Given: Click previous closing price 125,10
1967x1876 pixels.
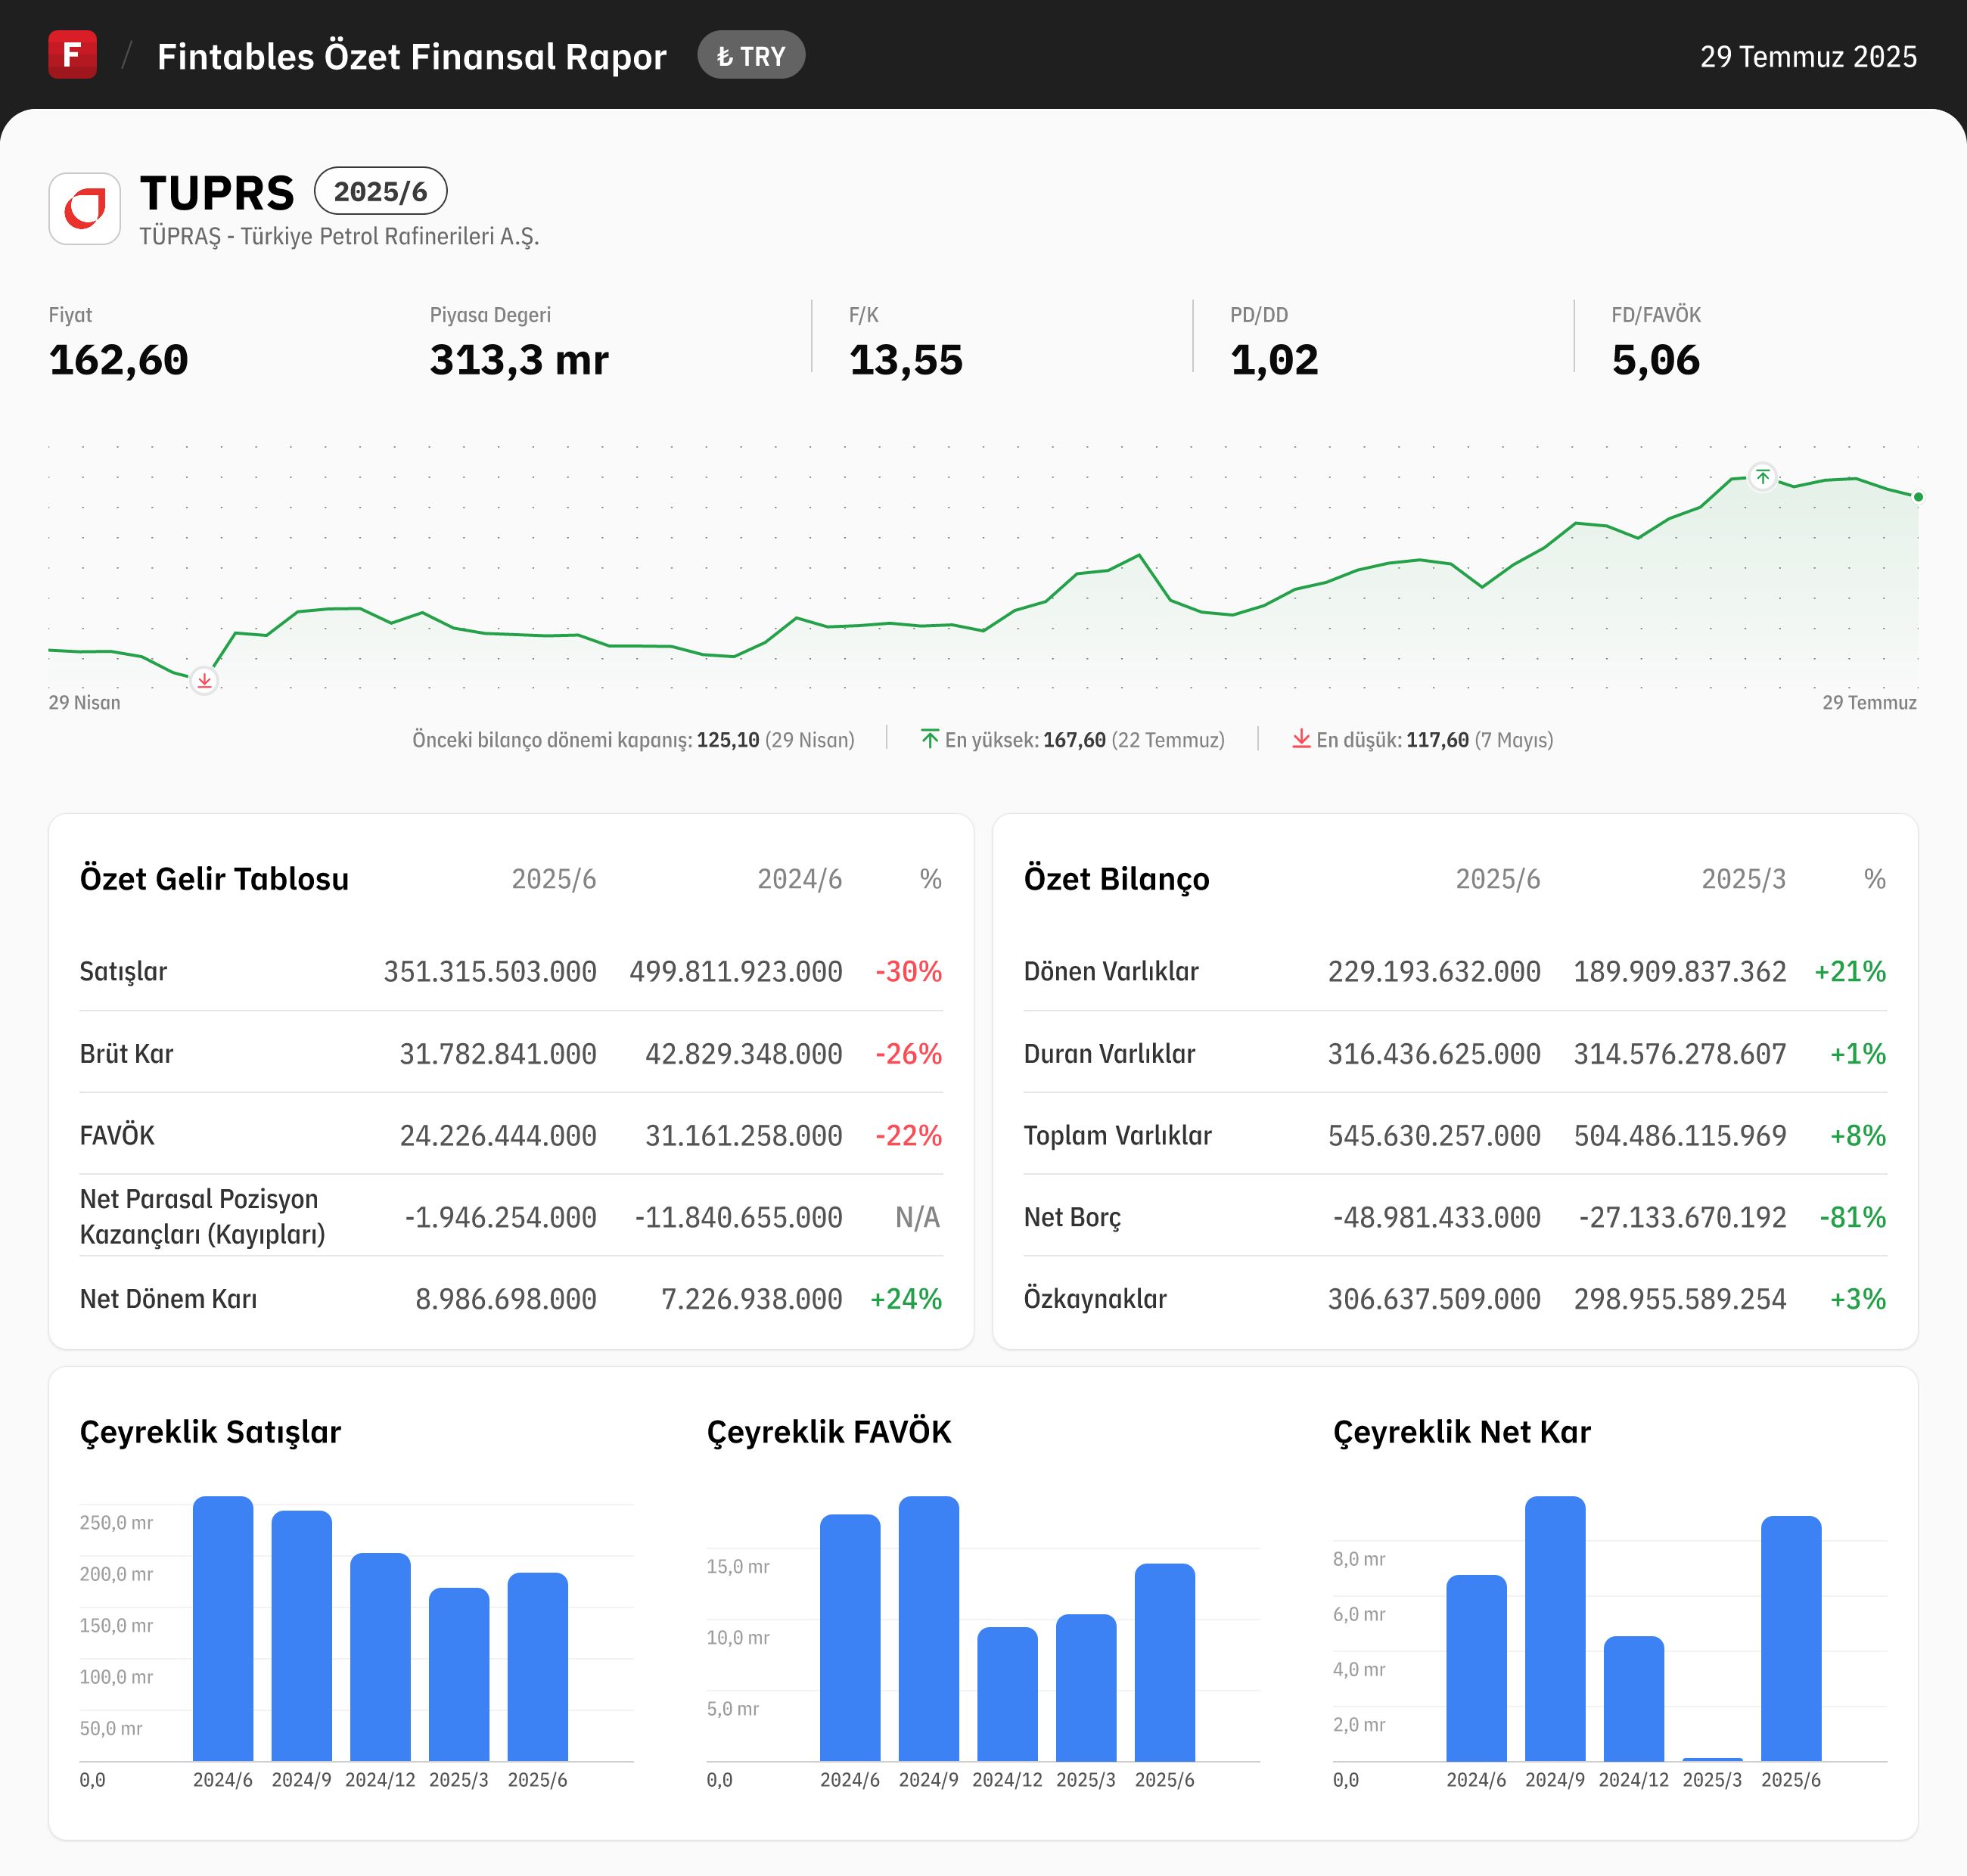Looking at the screenshot, I should point(728,740).
